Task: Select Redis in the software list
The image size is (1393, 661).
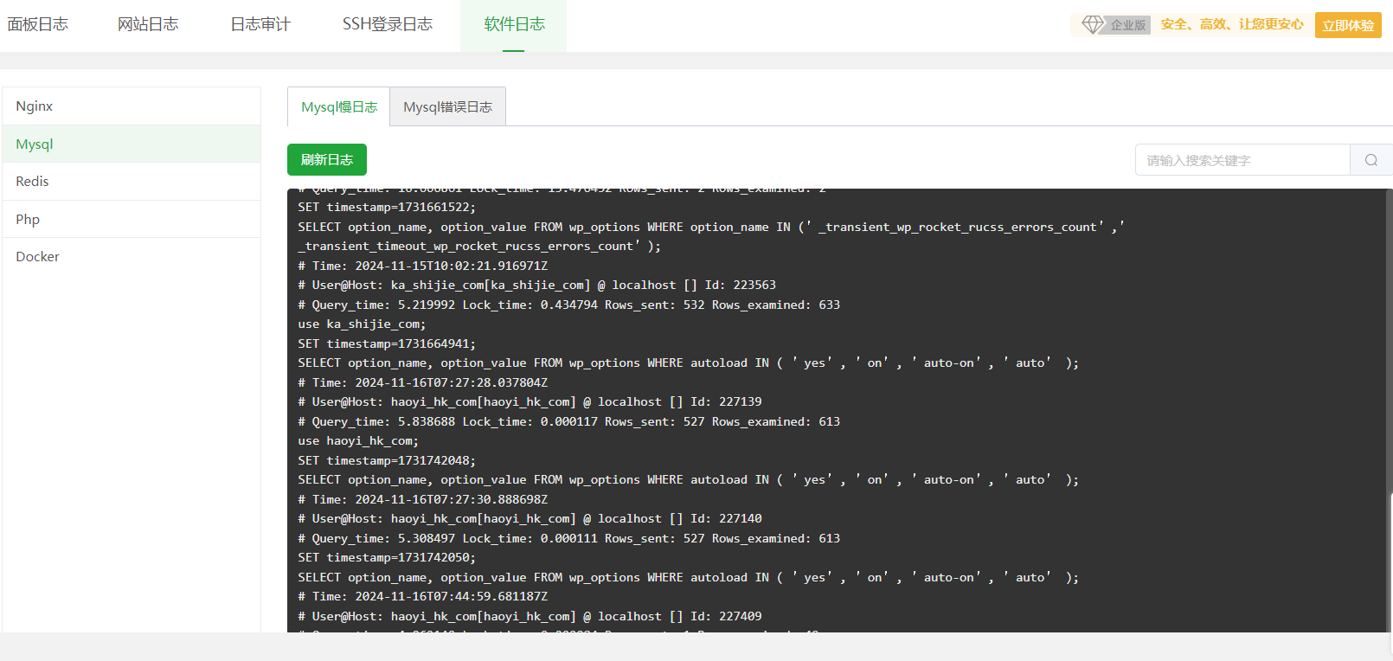Action: point(132,181)
